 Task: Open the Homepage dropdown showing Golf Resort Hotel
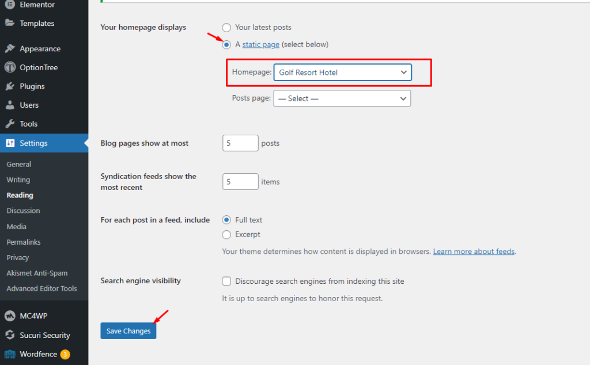[x=342, y=72]
